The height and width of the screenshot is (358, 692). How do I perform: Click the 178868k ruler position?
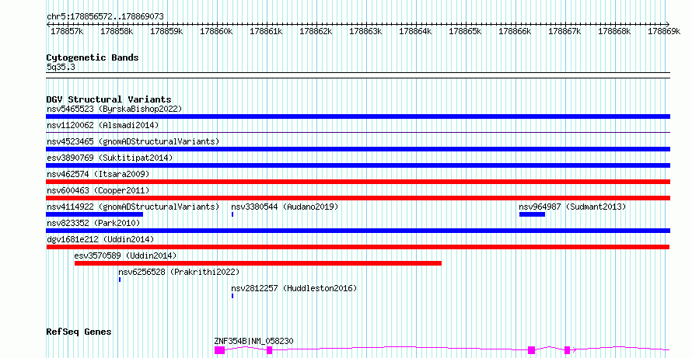614,32
